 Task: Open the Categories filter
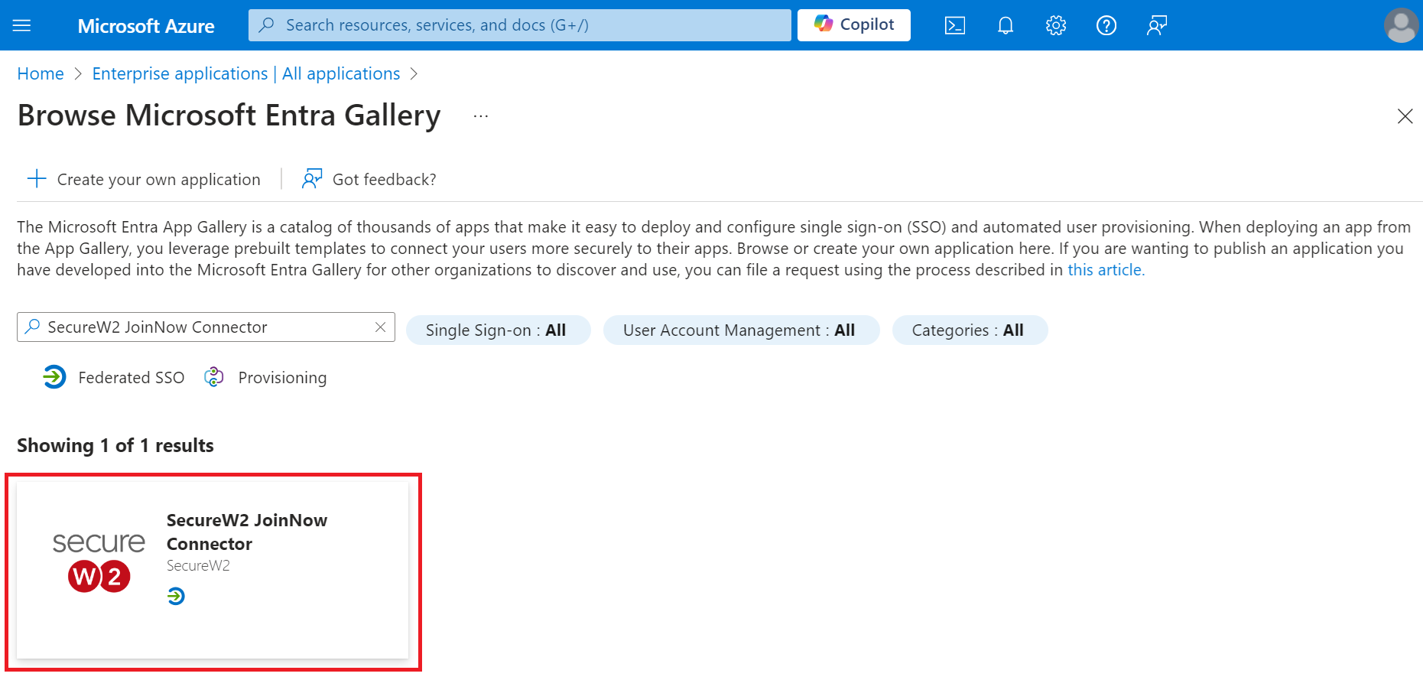[969, 330]
